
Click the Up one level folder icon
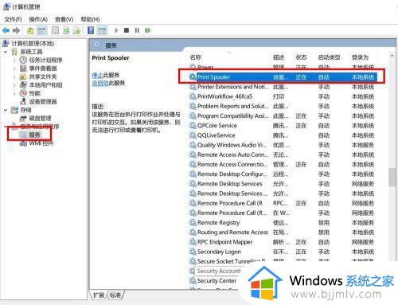click(x=31, y=31)
